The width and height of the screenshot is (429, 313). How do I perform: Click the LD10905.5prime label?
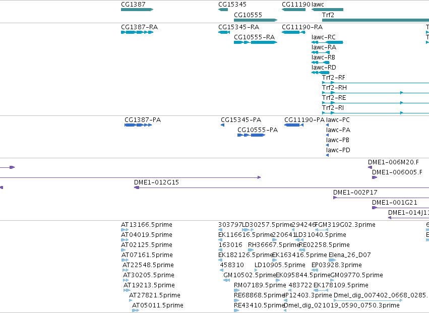click(280, 265)
